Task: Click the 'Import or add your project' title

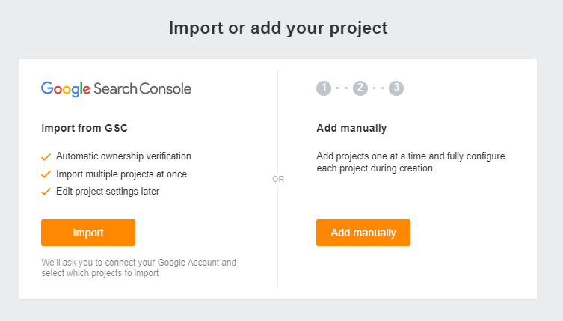Action: coord(278,28)
